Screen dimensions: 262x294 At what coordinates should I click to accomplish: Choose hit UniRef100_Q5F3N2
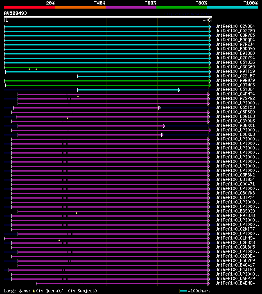235,175
